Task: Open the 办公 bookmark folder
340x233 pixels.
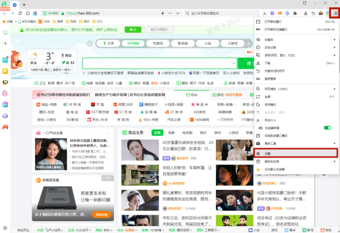Action: 97,22
